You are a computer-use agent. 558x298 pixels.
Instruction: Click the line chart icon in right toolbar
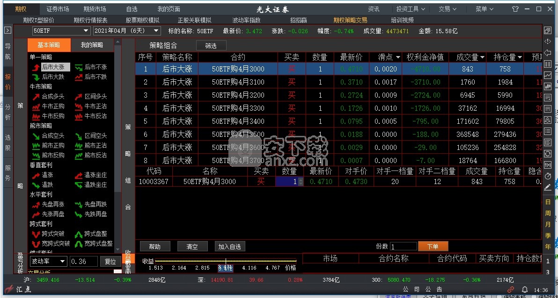coord(548,75)
